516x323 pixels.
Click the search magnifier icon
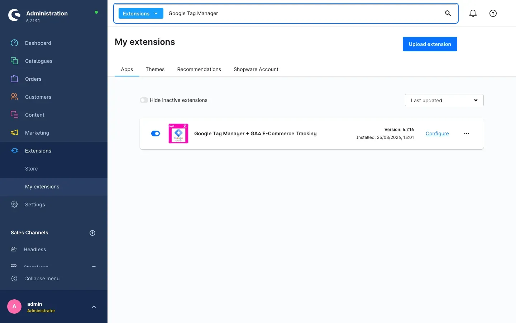[448, 13]
